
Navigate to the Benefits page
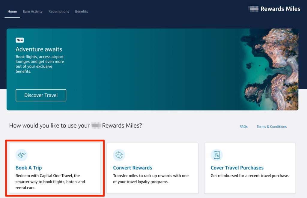coord(81,11)
